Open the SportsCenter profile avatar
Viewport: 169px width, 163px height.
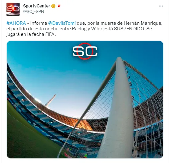coord(13,9)
